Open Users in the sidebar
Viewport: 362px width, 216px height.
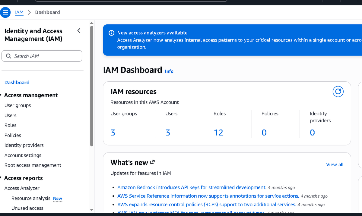11,115
